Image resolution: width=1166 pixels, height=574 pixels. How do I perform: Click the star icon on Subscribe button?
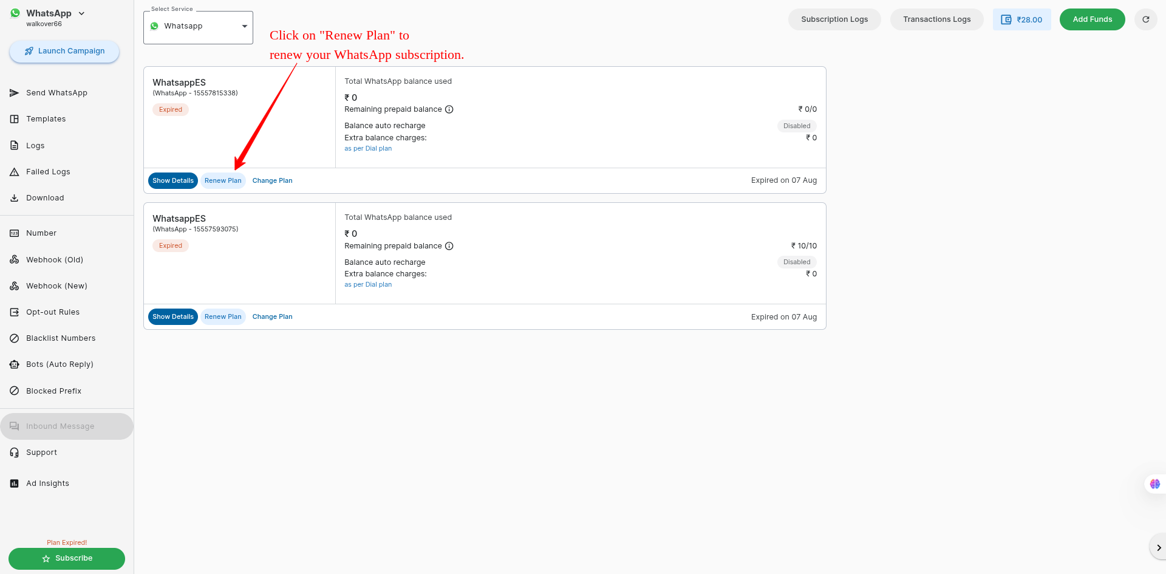(x=46, y=559)
